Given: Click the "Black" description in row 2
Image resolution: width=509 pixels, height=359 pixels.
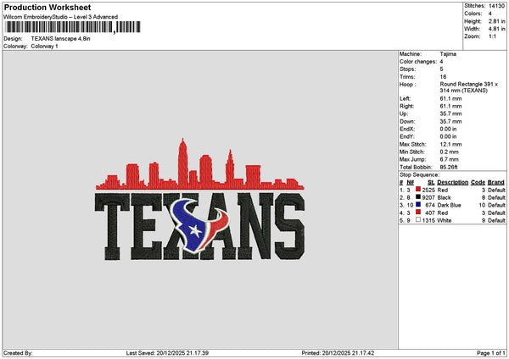Looking at the screenshot, I should [x=444, y=197].
